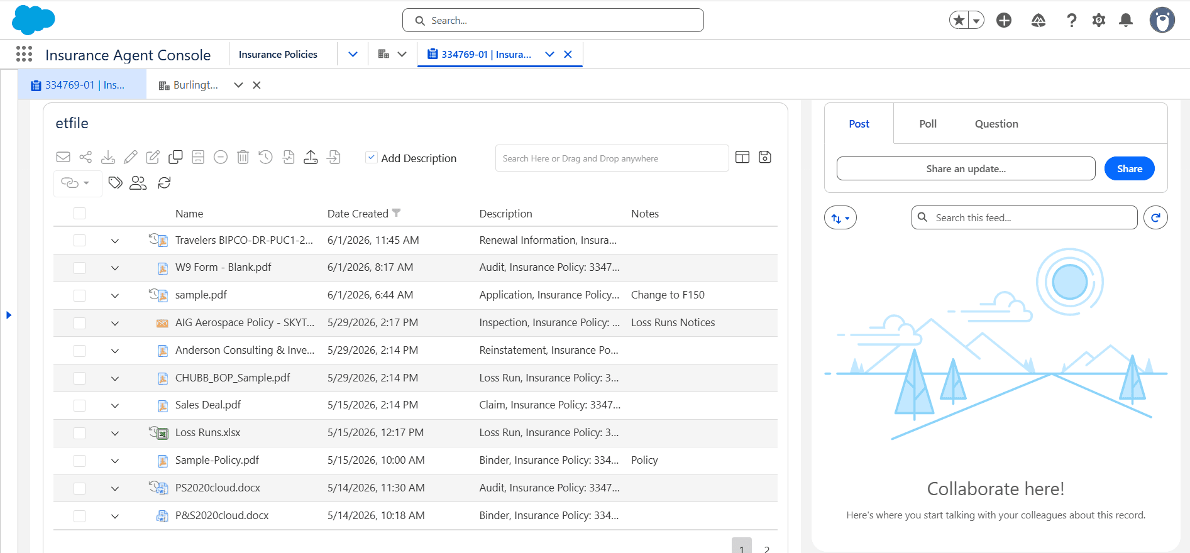The image size is (1190, 553).
Task: Tick the Loss Runs.xlsx row checkbox
Action: pos(79,433)
